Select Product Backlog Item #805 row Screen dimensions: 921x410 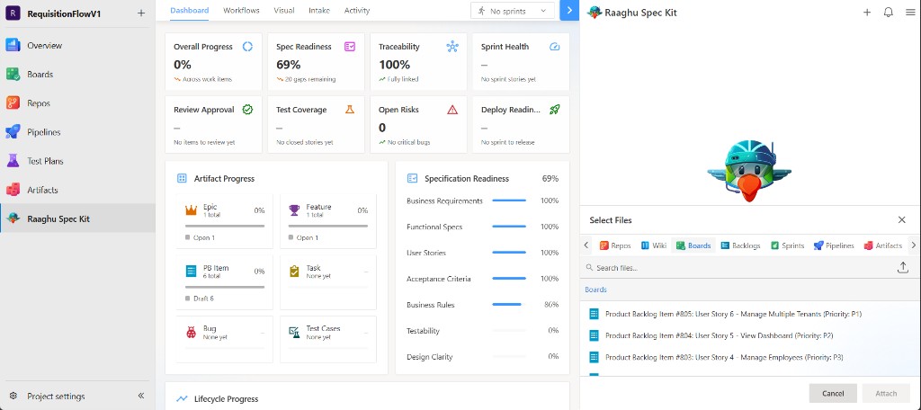coord(750,314)
